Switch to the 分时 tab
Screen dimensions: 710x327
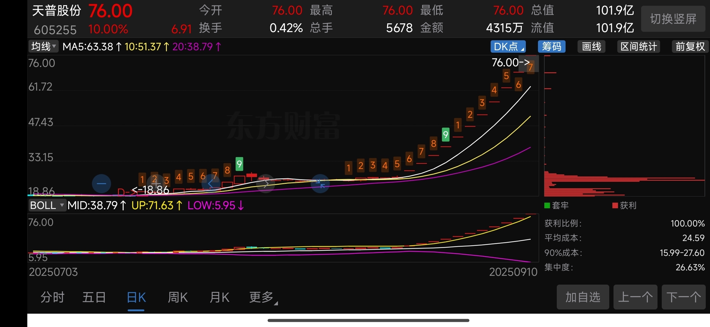pyautogui.click(x=52, y=298)
